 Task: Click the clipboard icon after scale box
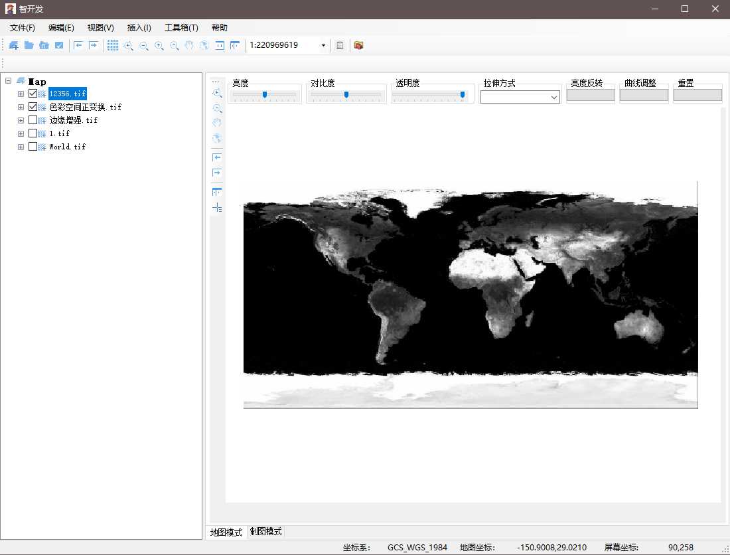340,45
